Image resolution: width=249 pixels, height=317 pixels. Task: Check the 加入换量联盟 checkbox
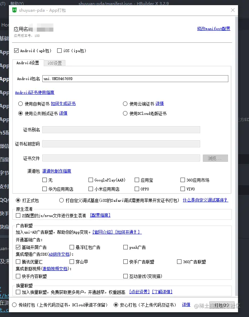(x=18, y=292)
